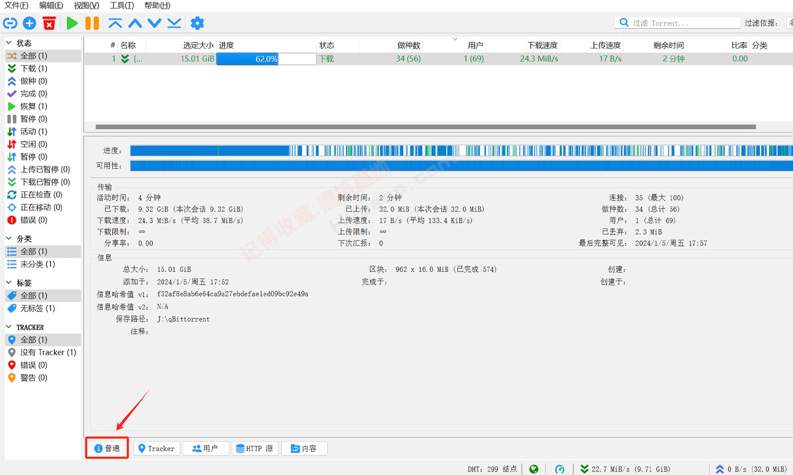
Task: Open qBittorrent options via gear icon
Action: coord(197,23)
